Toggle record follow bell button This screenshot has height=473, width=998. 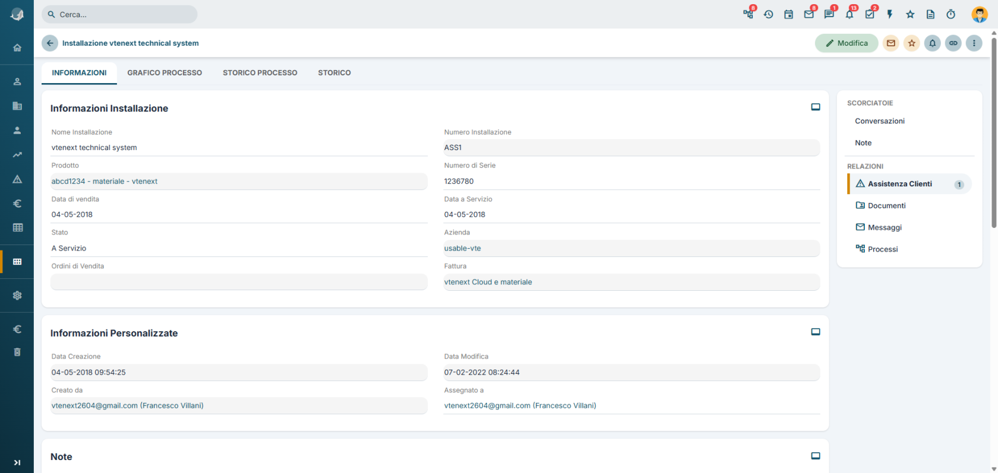coord(932,43)
